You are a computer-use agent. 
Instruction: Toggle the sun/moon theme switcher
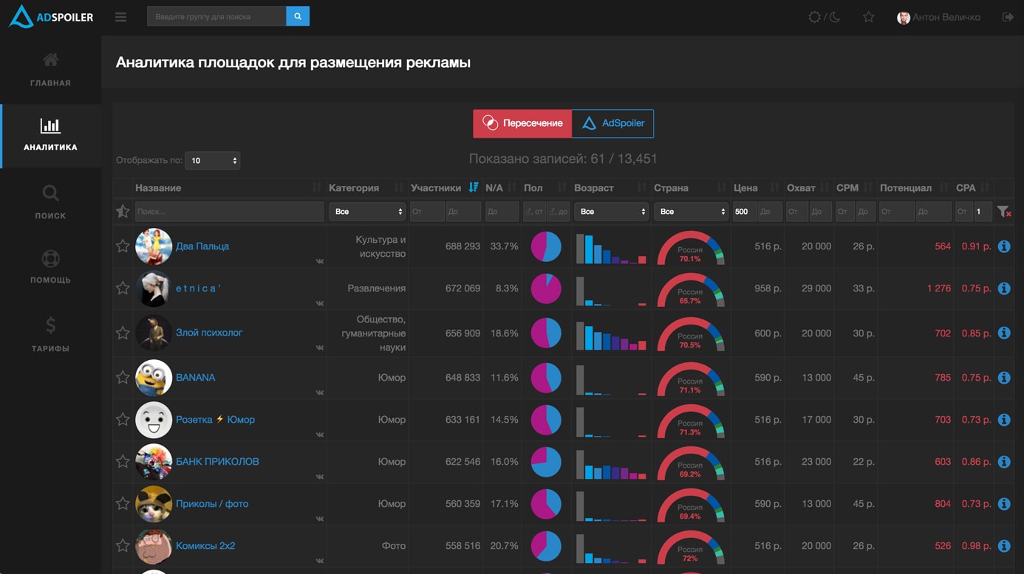tap(824, 17)
